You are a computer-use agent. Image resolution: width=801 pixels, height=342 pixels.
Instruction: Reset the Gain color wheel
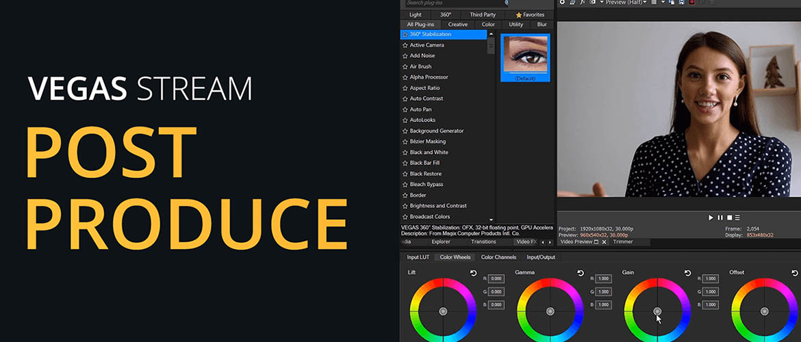tap(687, 273)
